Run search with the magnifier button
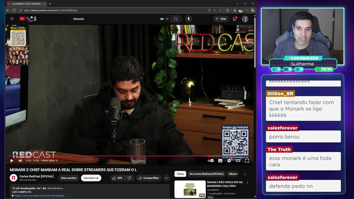The height and width of the screenshot is (199, 354). click(176, 19)
